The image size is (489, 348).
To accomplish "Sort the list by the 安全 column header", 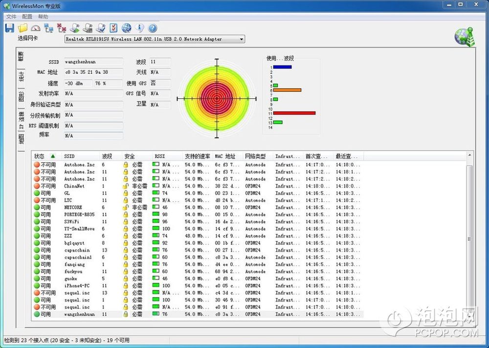I will [x=137, y=156].
